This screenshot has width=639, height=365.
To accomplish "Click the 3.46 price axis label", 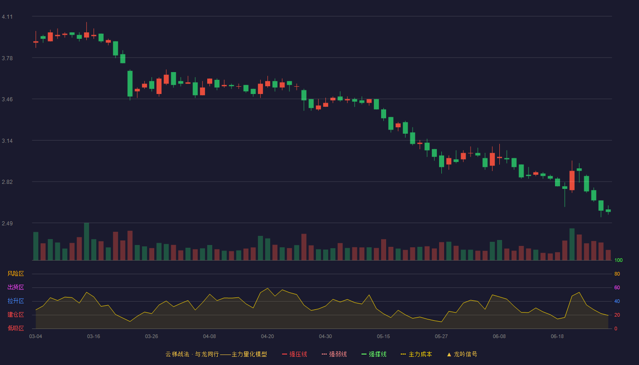I will coord(7,99).
